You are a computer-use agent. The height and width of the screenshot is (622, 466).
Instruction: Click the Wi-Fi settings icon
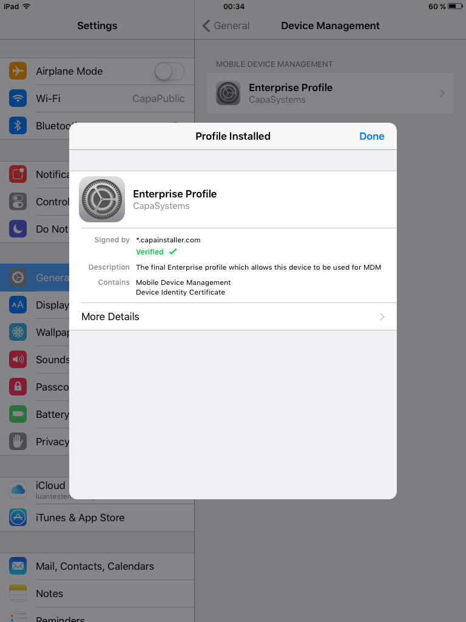(x=18, y=98)
